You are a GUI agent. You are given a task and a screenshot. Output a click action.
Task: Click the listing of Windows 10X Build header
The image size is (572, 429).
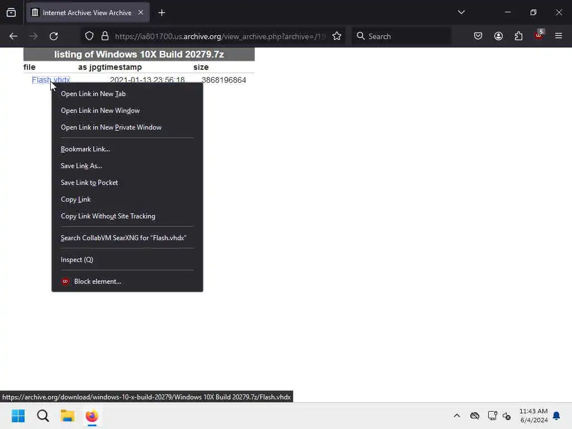[139, 54]
